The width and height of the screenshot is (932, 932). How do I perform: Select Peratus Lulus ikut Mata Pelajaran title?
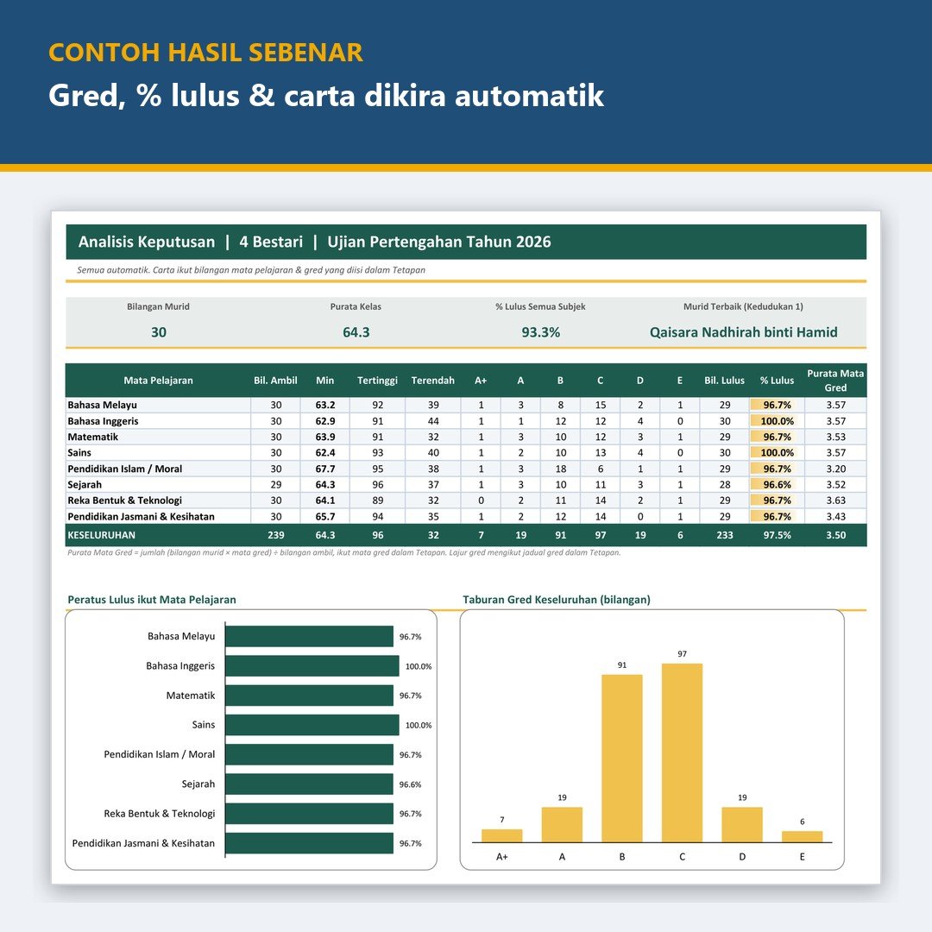152,600
